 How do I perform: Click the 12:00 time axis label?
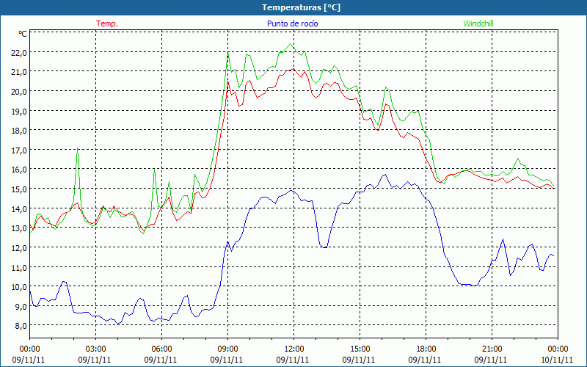pyautogui.click(x=294, y=349)
